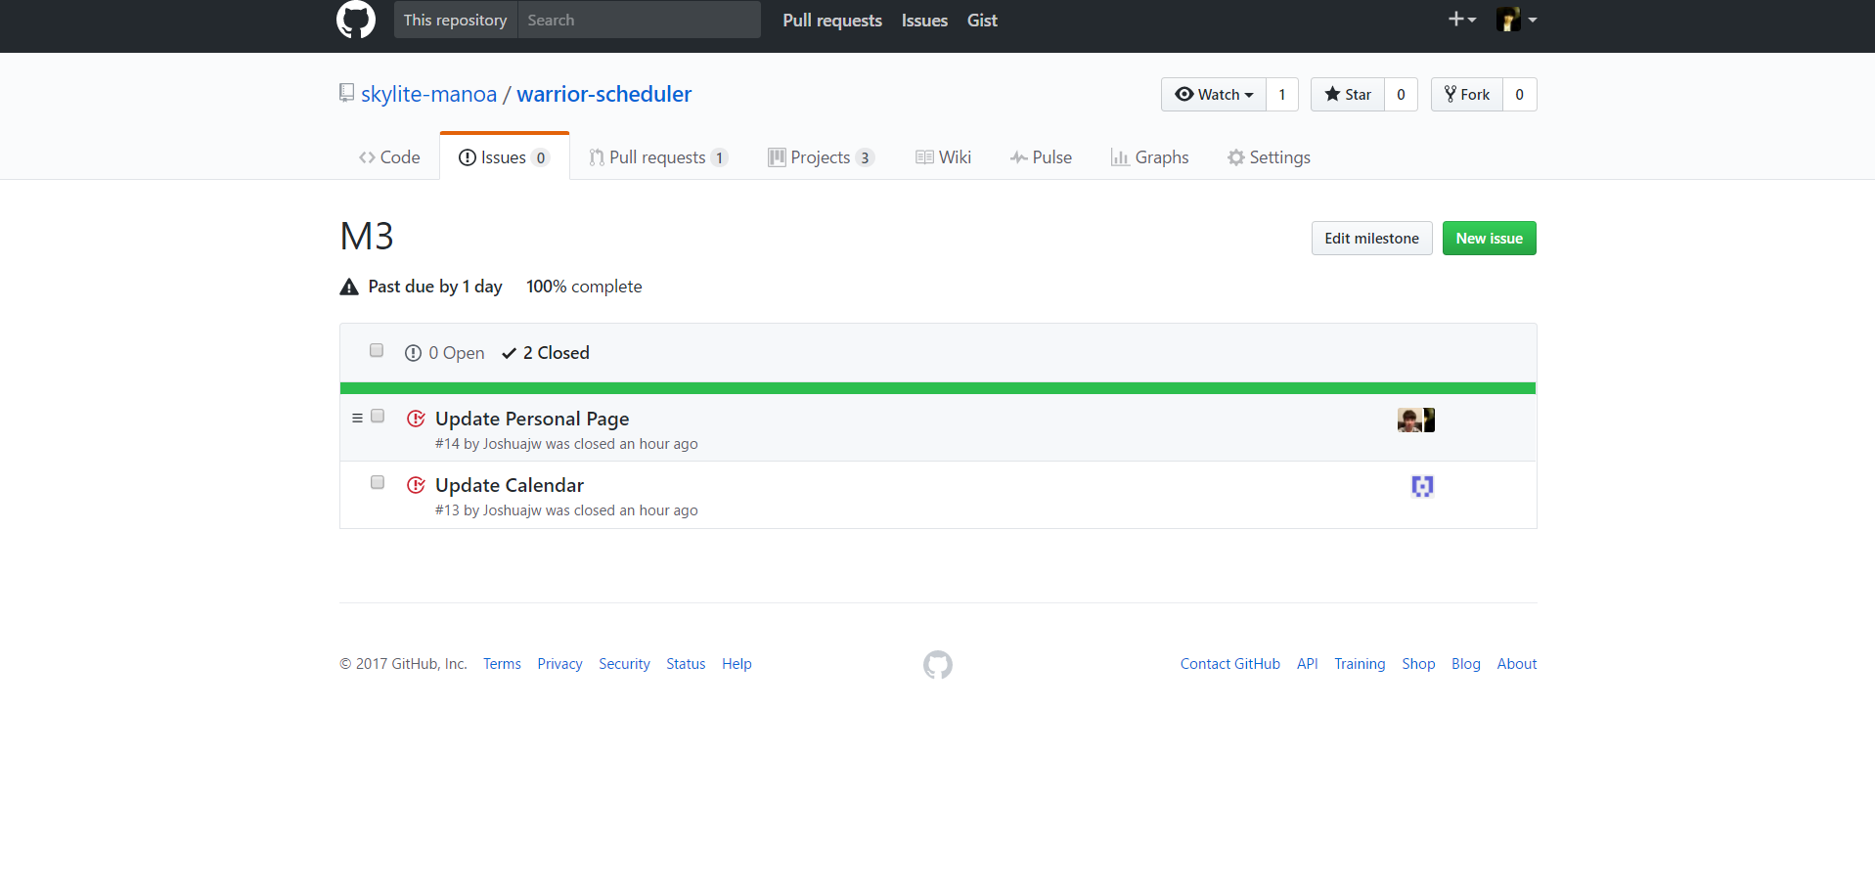Open assignee avatar on Update Personal Page
This screenshot has height=885, width=1875.
1415,420
